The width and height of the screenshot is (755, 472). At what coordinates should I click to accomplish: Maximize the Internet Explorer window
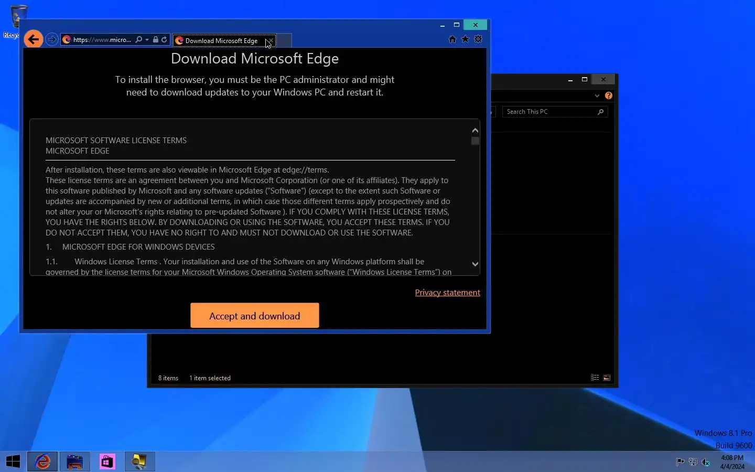pyautogui.click(x=457, y=25)
